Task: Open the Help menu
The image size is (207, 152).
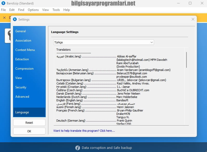Action: point(66,10)
